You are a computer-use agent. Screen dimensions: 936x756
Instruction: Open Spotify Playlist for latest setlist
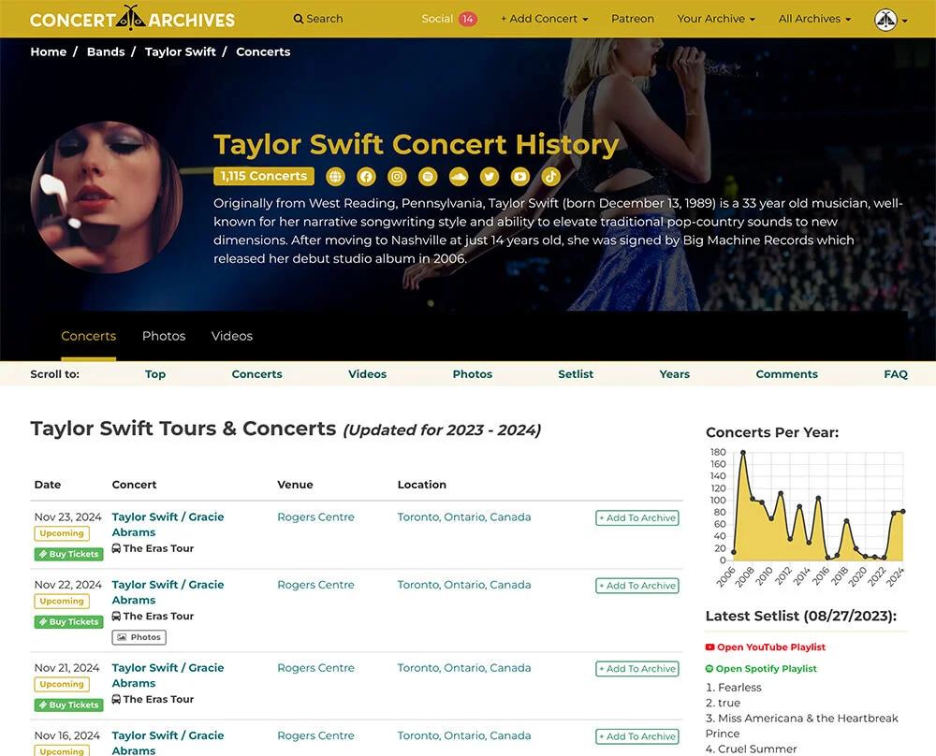761,668
